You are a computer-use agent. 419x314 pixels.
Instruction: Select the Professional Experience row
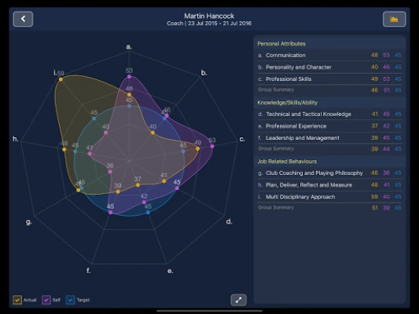click(329, 126)
